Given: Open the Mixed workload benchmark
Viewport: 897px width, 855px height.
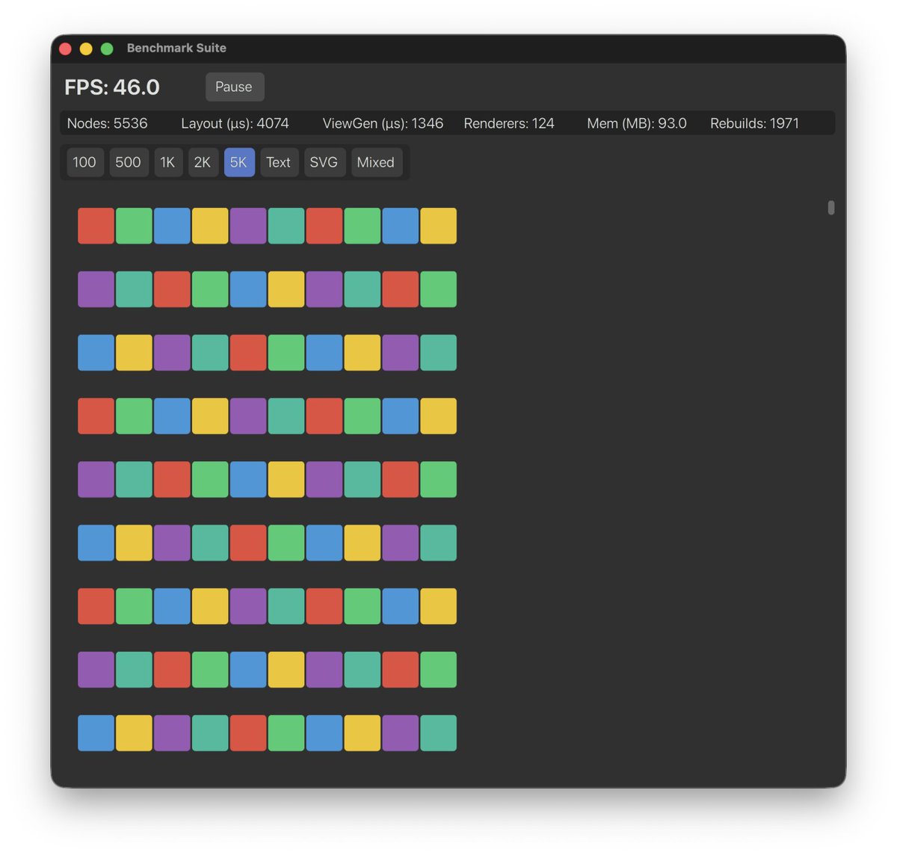Looking at the screenshot, I should pos(376,162).
